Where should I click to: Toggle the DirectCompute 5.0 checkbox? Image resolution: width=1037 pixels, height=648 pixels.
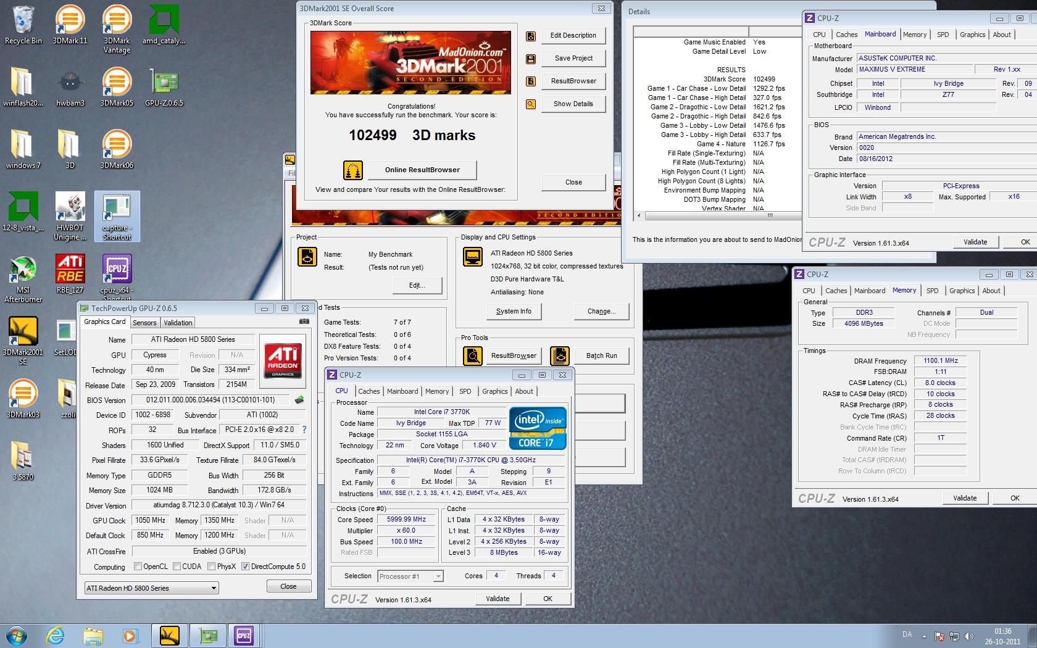[245, 567]
